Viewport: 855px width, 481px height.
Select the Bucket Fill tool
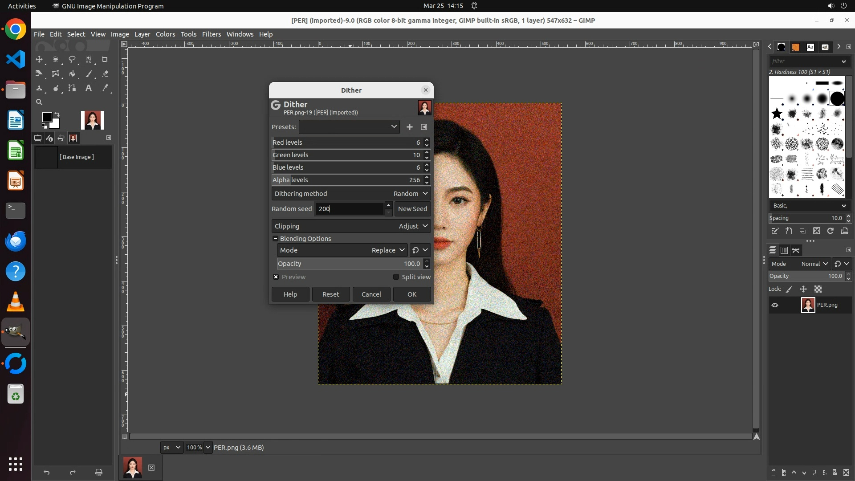tap(72, 74)
